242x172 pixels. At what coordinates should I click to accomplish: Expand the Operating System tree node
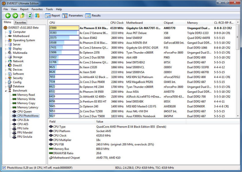6,40
